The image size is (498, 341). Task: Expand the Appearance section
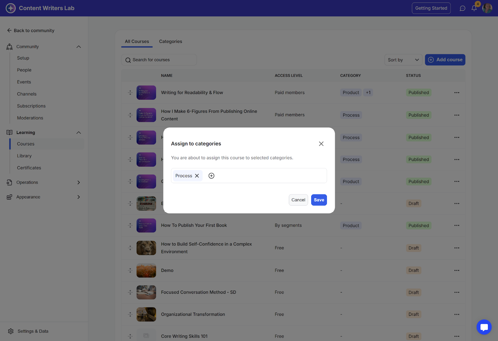(x=78, y=197)
